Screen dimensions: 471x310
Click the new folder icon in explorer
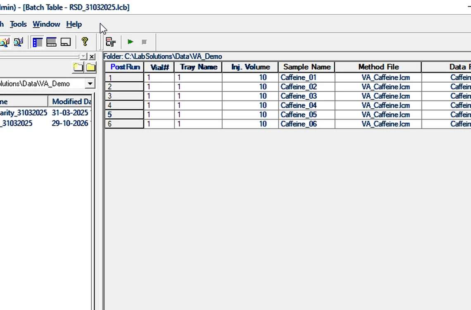point(78,67)
